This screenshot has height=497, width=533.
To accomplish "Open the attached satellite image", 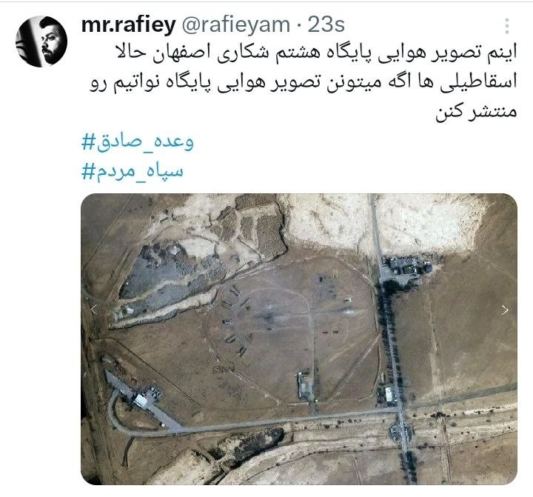I will click(x=299, y=339).
